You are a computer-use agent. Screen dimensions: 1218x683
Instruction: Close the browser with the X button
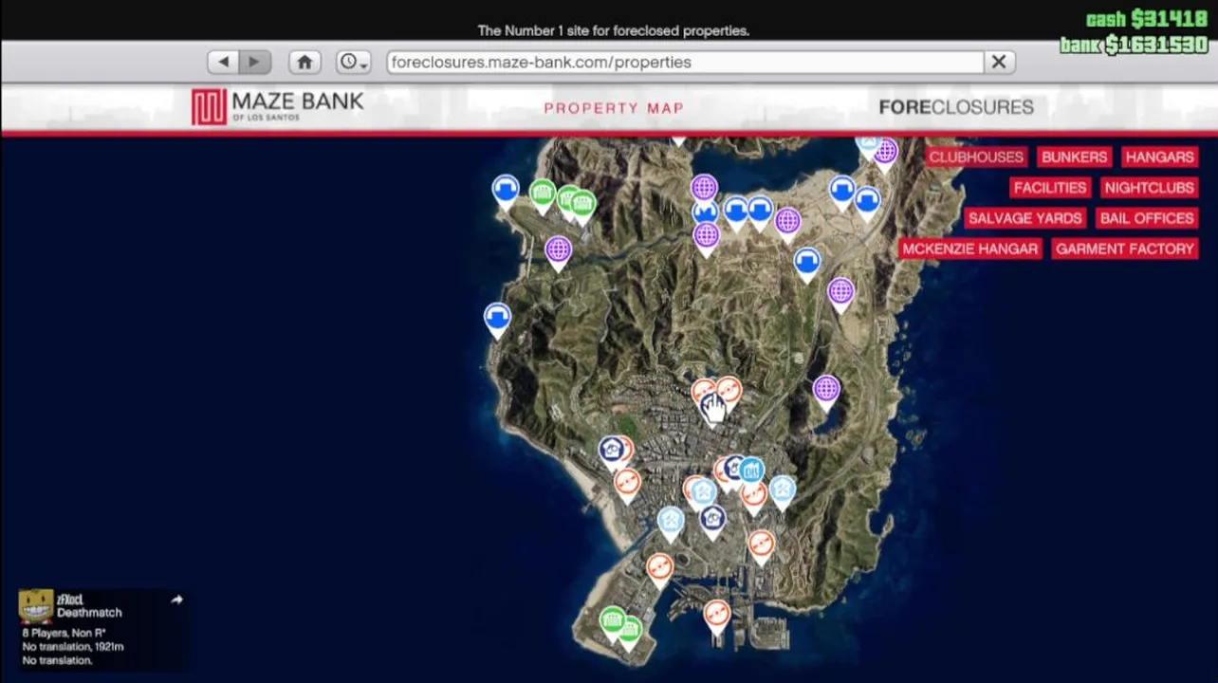click(x=999, y=62)
